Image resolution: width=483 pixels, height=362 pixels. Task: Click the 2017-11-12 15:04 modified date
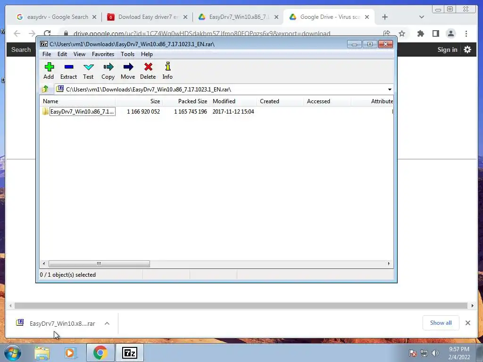pyautogui.click(x=233, y=111)
